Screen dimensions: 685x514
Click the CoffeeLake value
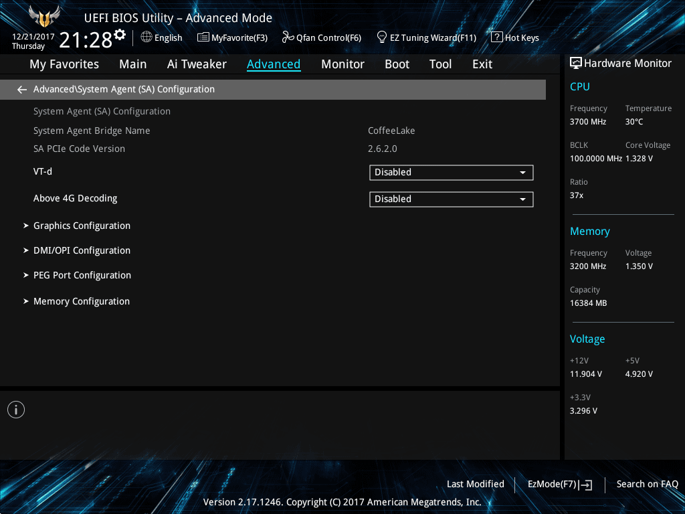(391, 131)
